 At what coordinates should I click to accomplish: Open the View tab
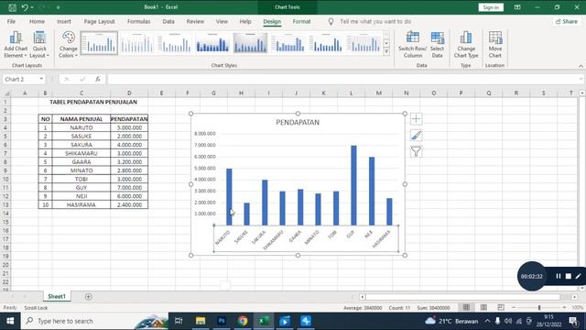(222, 22)
